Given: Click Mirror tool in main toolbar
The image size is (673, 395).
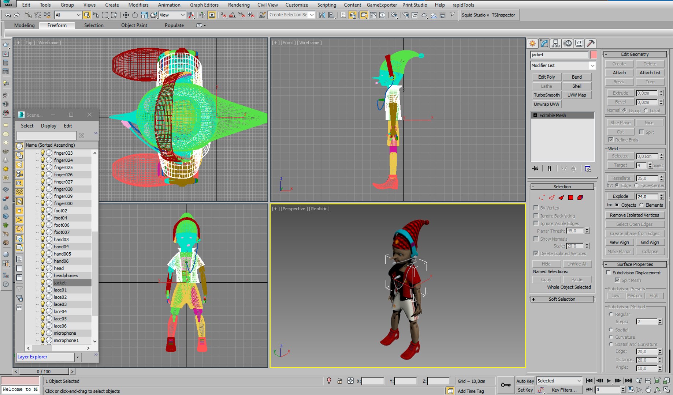Looking at the screenshot, I should pos(322,15).
